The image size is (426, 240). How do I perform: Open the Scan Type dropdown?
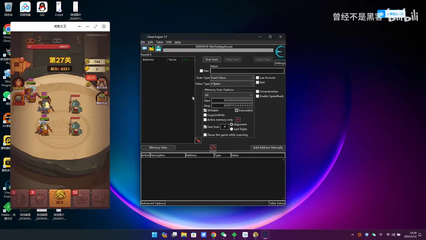(232, 78)
